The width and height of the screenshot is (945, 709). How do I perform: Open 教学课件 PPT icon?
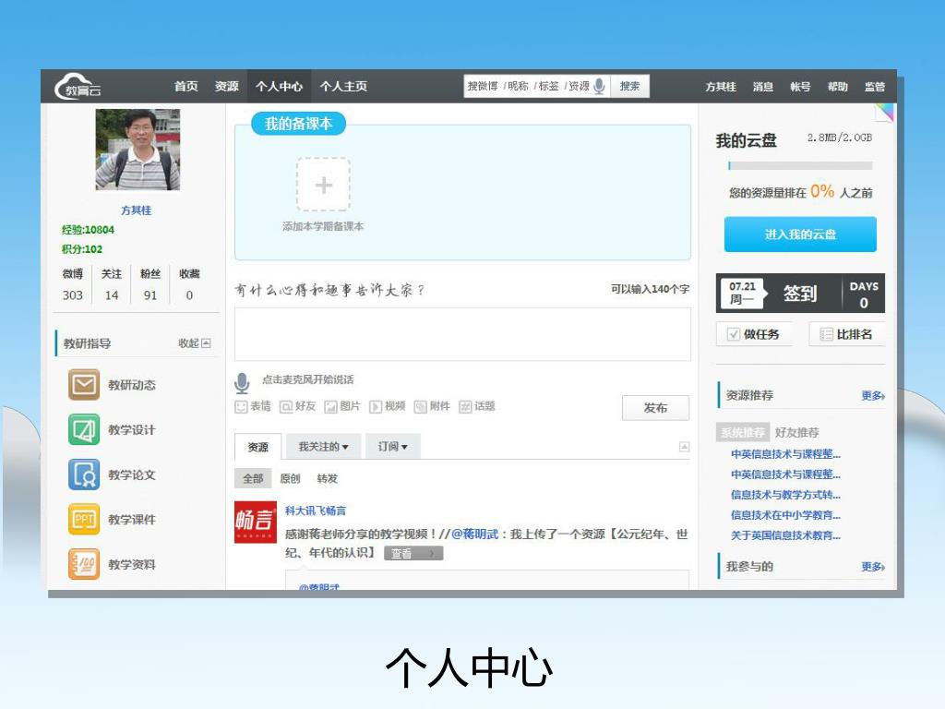click(84, 519)
